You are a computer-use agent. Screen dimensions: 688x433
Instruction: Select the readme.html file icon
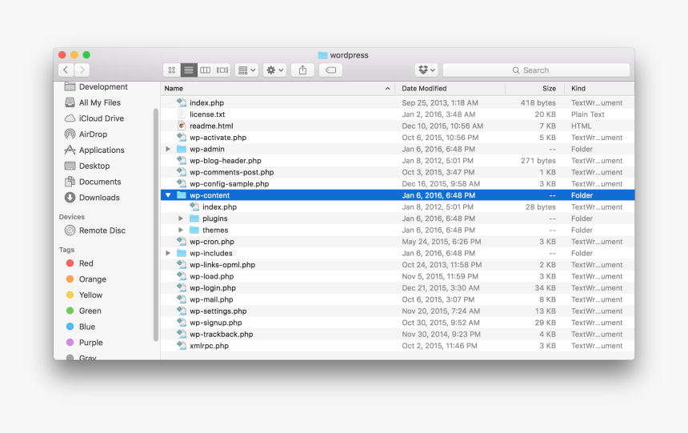[182, 126]
